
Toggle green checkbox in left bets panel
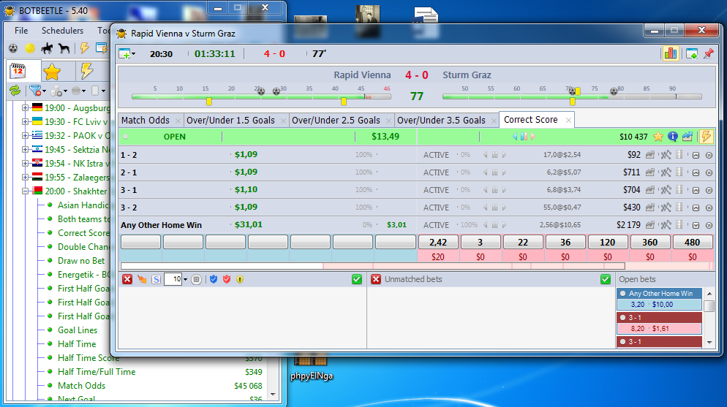tap(356, 279)
